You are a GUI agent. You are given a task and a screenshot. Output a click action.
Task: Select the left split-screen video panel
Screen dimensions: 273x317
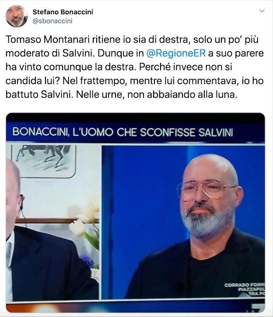(x=53, y=222)
